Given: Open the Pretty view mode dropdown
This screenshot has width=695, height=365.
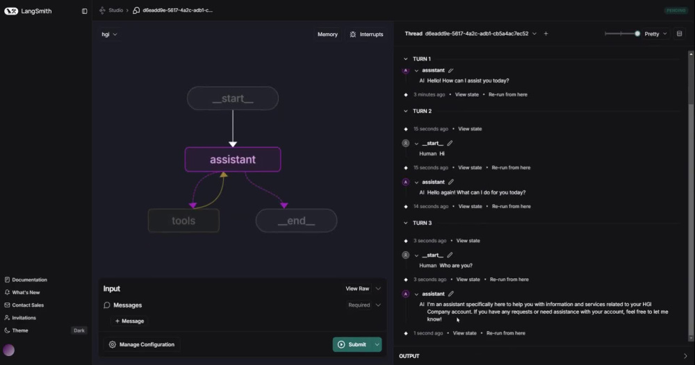Looking at the screenshot, I should [x=655, y=33].
